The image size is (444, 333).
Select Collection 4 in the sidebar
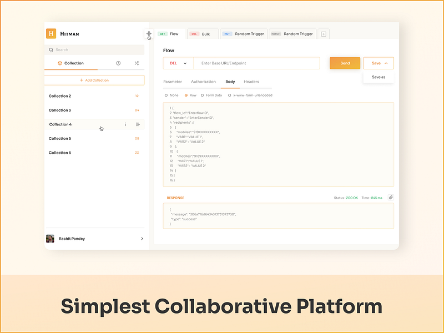coord(94,124)
